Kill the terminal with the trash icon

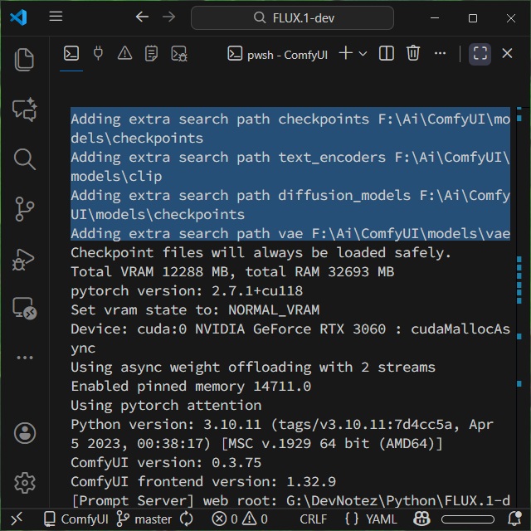click(413, 54)
